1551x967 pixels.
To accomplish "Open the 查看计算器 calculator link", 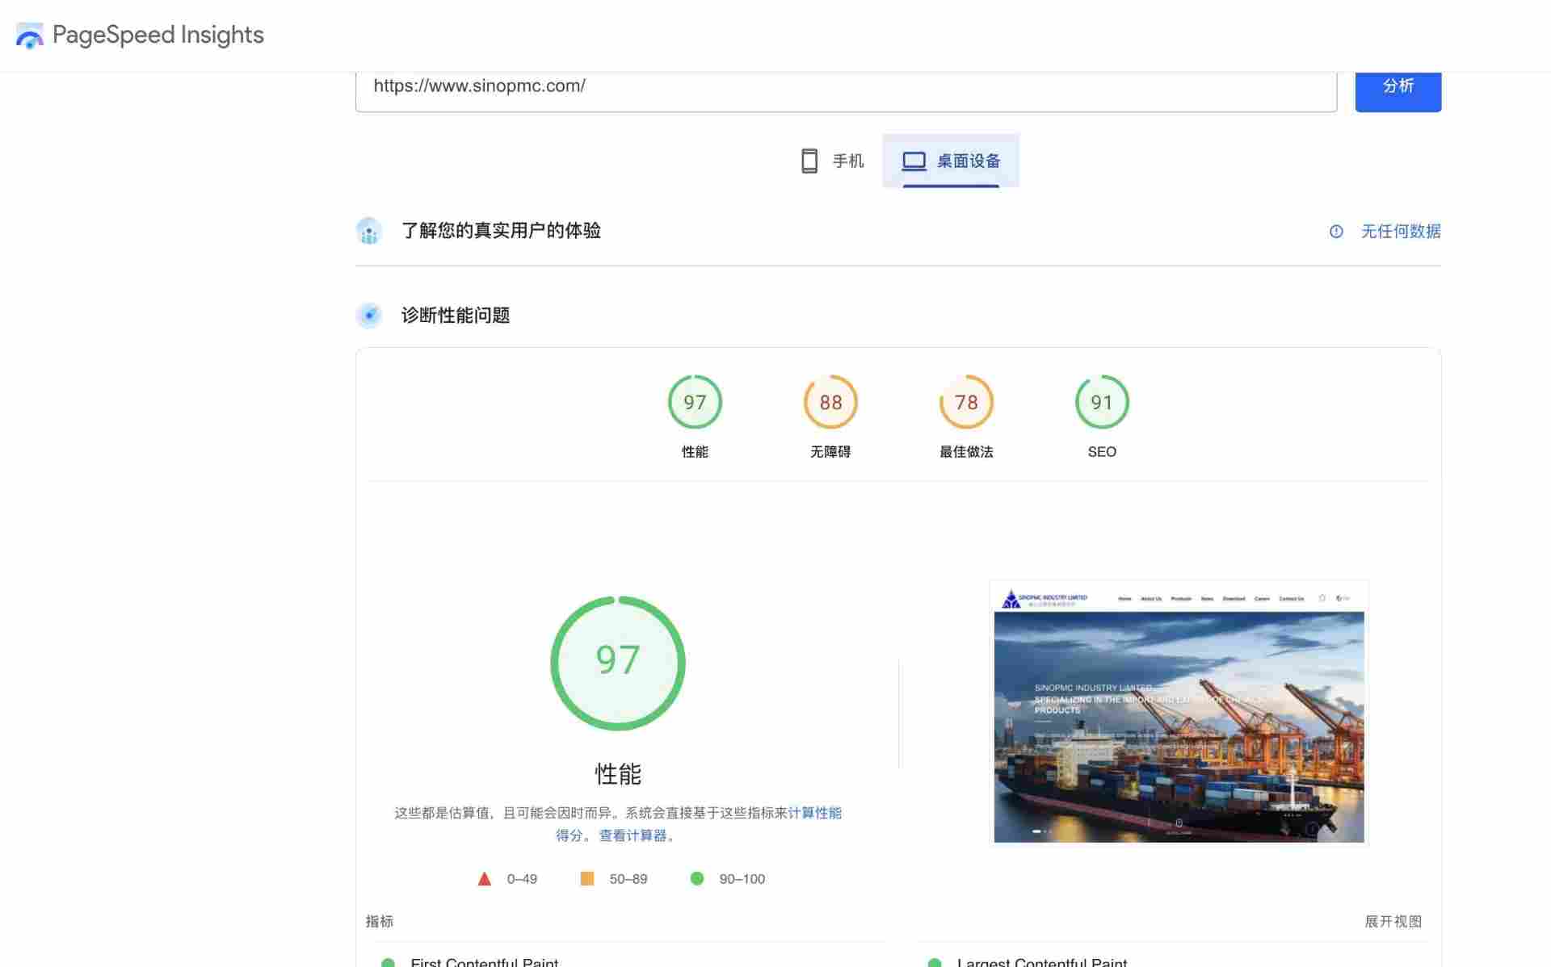I will [x=635, y=835].
